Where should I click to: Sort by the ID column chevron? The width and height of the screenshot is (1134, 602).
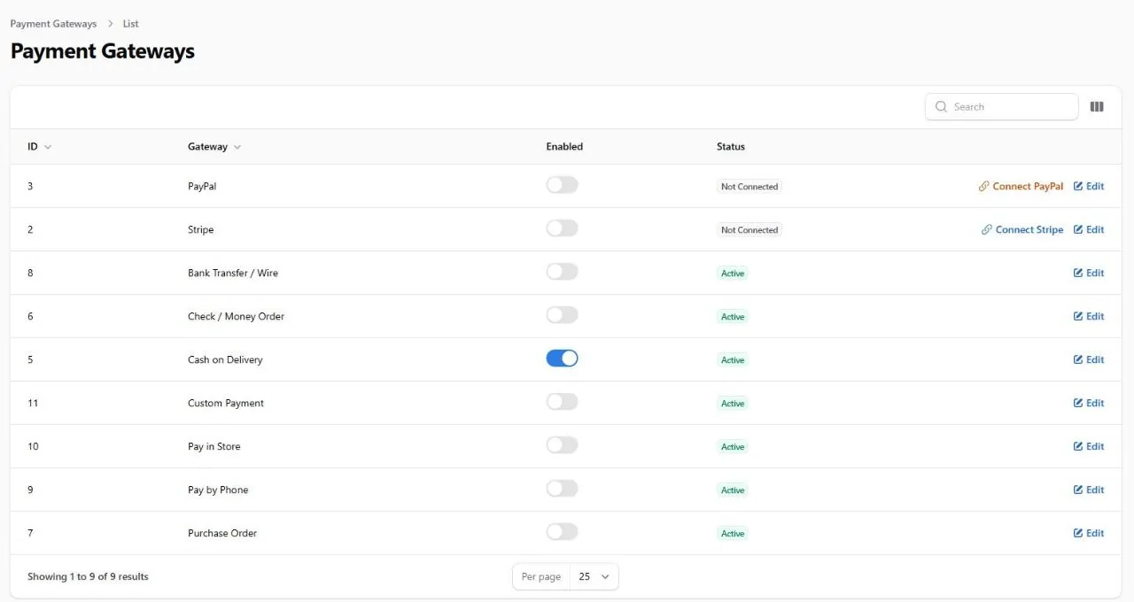[x=48, y=148]
